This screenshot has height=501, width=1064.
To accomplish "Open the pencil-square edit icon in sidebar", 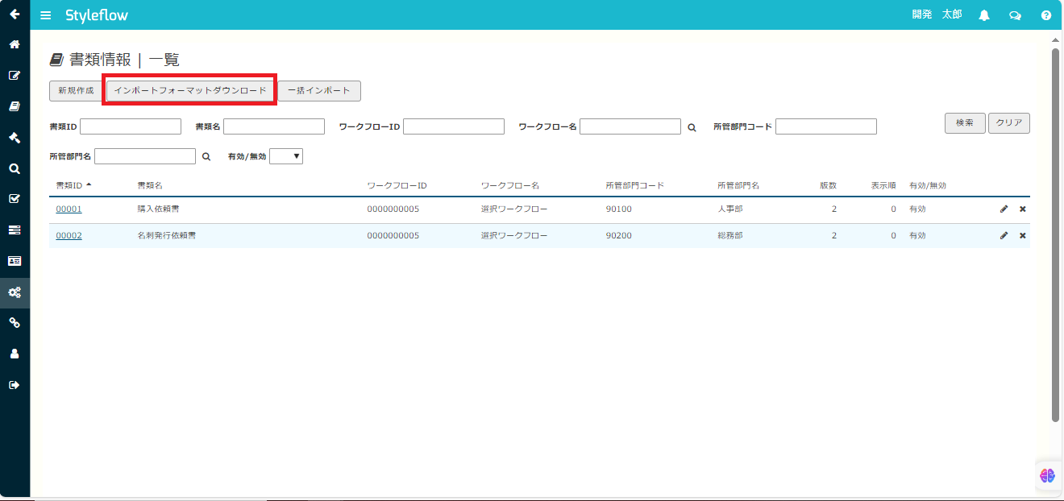I will coord(15,75).
